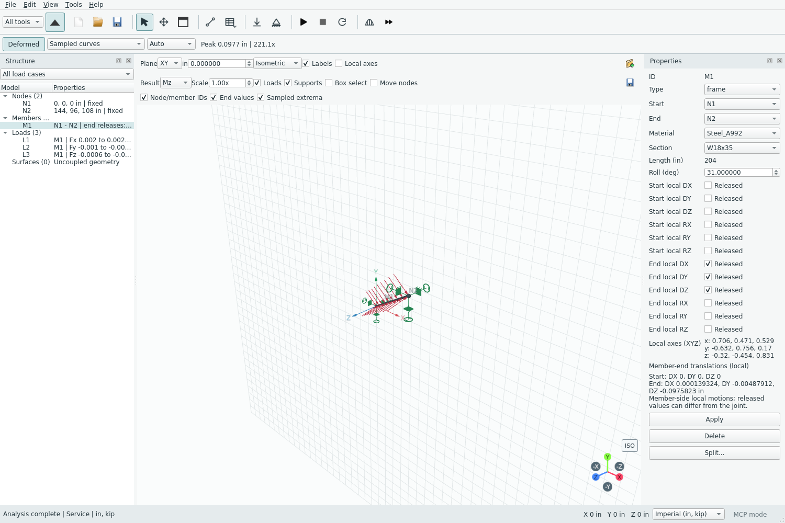
Task: Click the deformed shape arch icon
Action: pyautogui.click(x=369, y=22)
